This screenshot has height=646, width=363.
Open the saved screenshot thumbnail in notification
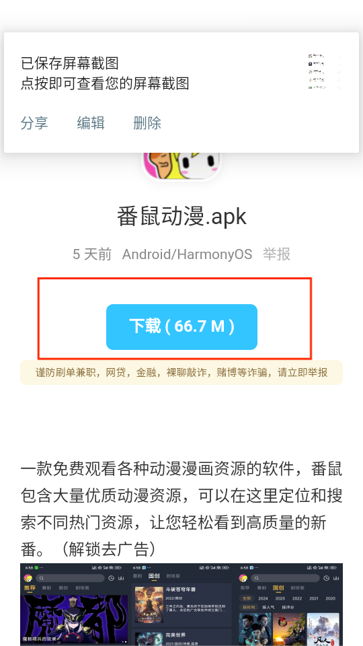(325, 71)
